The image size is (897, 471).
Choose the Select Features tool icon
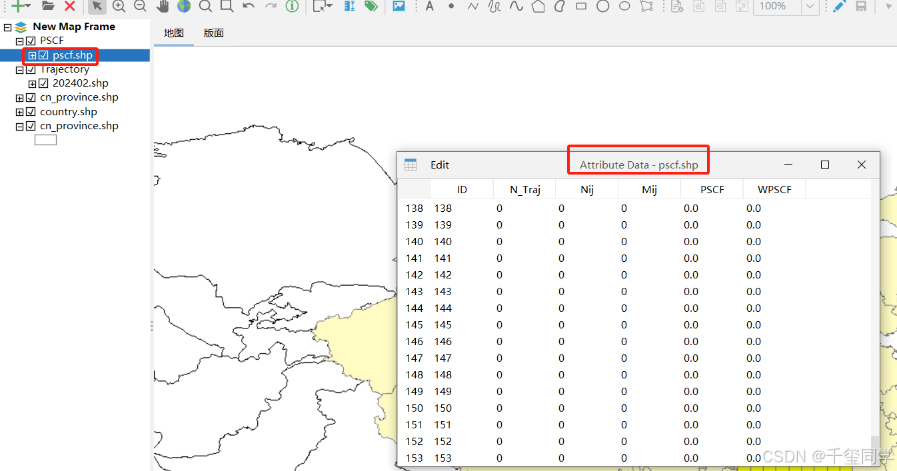(321, 6)
